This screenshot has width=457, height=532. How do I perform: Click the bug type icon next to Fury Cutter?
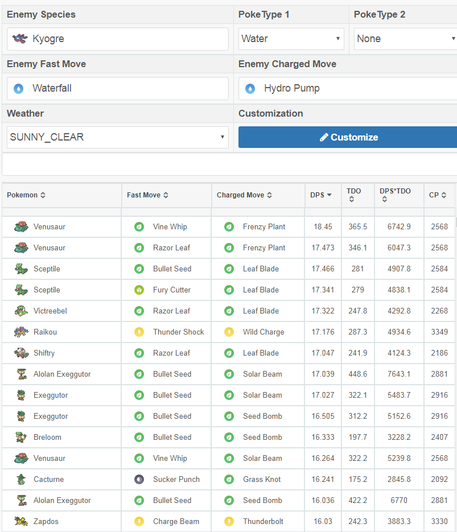139,290
